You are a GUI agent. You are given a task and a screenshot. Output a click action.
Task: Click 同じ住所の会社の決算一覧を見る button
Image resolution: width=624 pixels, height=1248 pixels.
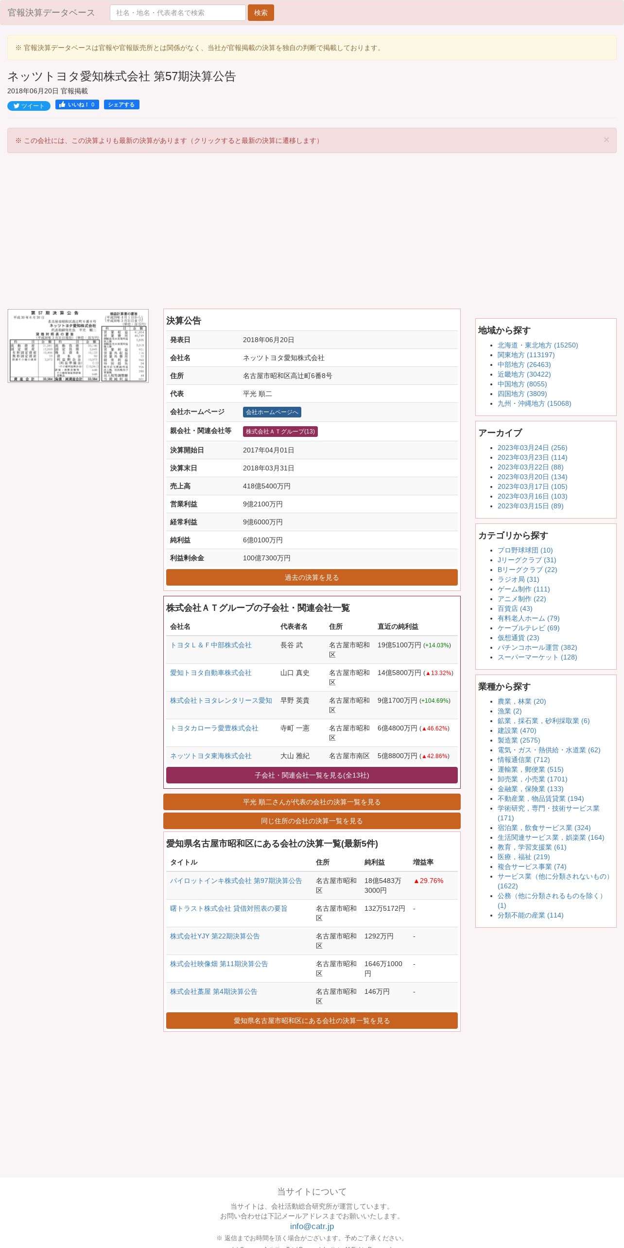coord(312,821)
